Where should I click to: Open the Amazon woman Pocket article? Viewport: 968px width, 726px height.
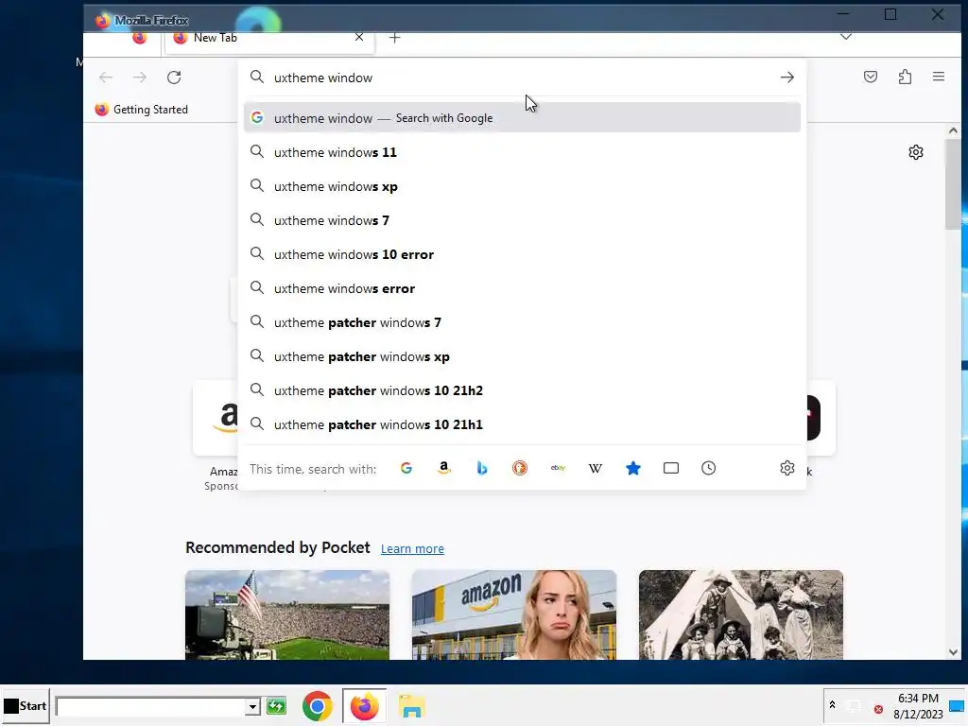513,614
